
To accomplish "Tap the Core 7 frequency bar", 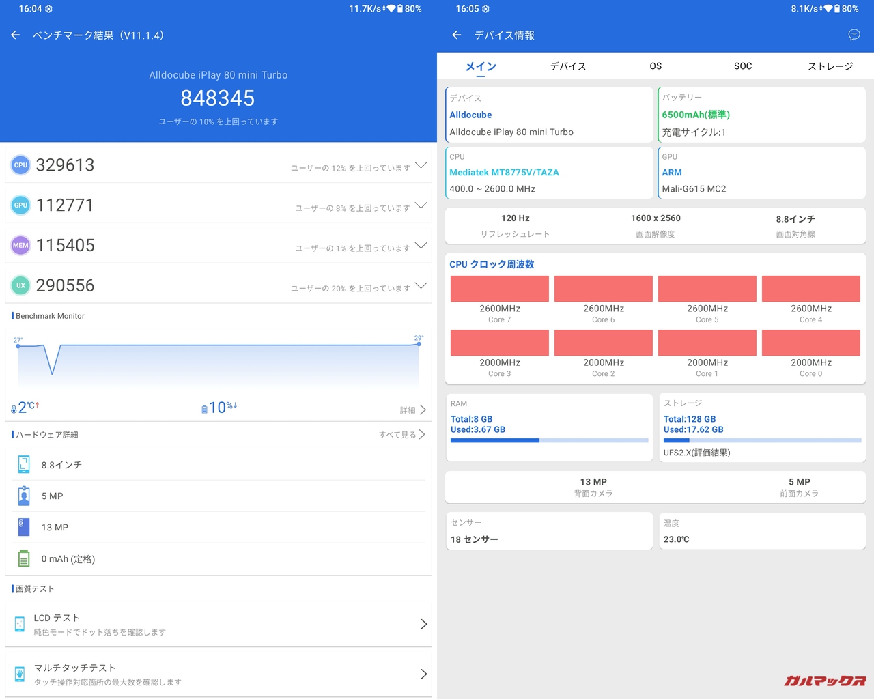I will coord(500,289).
